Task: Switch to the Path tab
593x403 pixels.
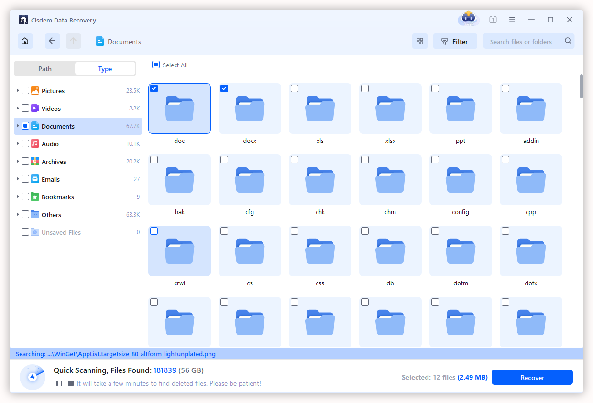Action: click(x=44, y=68)
